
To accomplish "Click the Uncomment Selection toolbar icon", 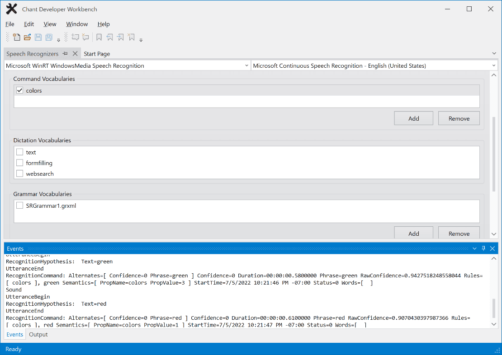I will (85, 37).
